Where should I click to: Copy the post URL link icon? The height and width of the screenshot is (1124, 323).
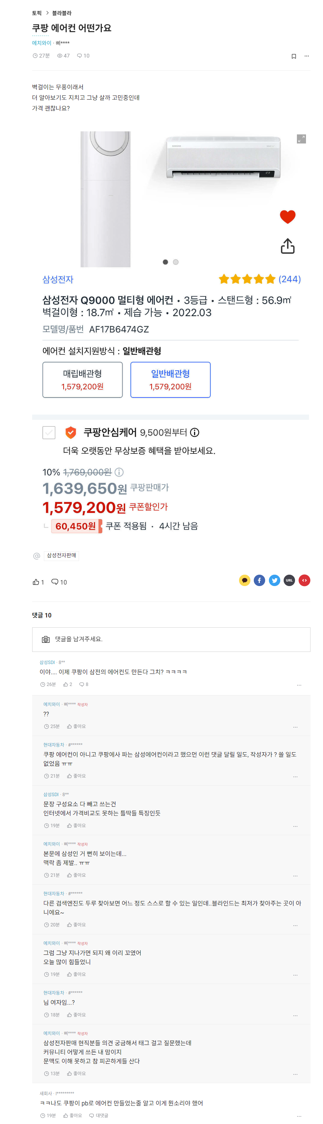289,580
